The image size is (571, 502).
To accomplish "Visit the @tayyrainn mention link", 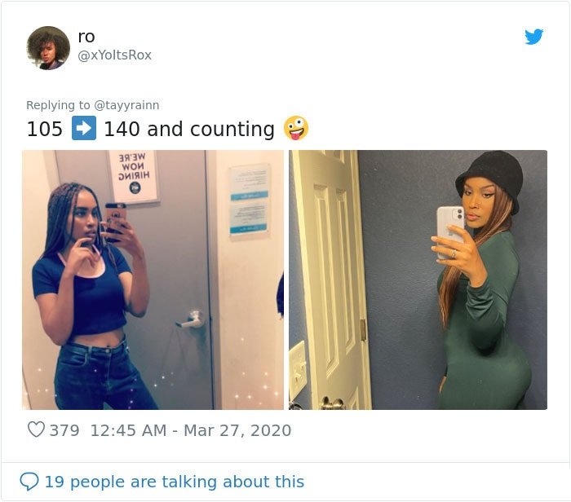I will pyautogui.click(x=126, y=105).
